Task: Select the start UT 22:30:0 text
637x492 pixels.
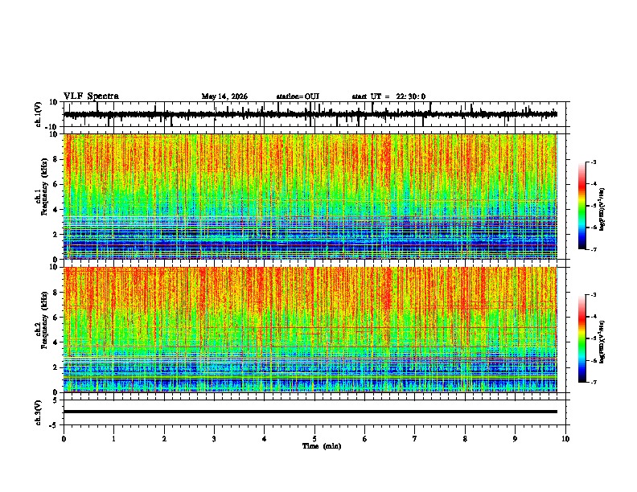Action: (388, 96)
